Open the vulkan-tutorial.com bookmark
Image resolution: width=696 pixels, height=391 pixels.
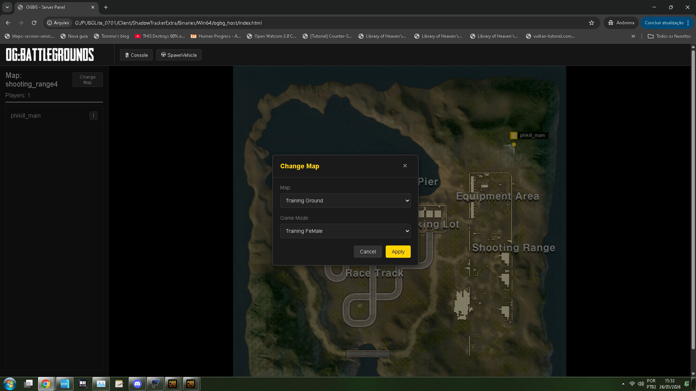551,36
